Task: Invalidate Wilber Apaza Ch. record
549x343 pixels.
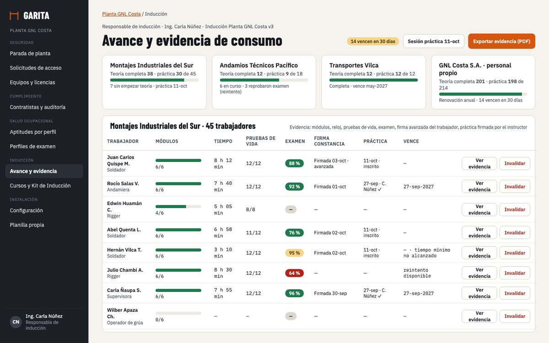Action: 515,316
